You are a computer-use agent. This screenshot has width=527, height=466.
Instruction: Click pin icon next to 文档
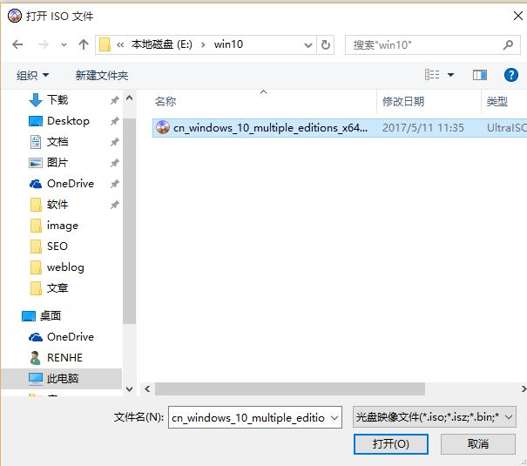pyautogui.click(x=115, y=142)
